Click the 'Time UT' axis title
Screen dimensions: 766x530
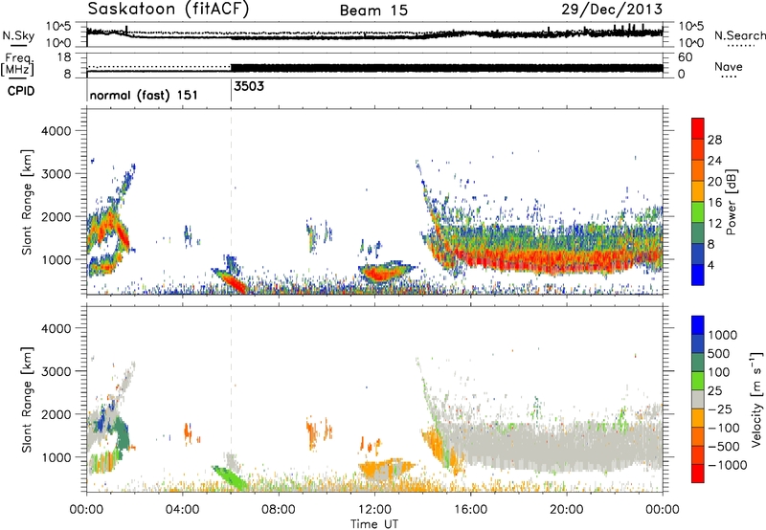coord(374,523)
